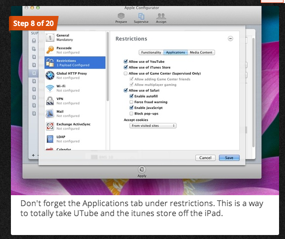Screen dimensions: 285x239
Task: Select the VPN lock icon
Action: [x=50, y=101]
